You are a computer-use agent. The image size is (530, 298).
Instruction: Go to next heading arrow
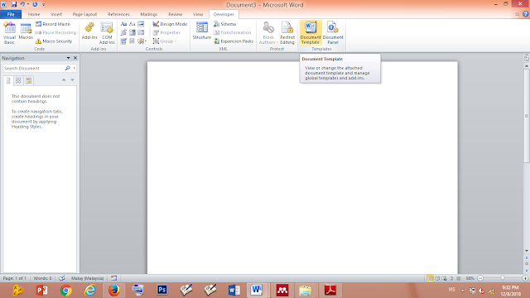[72, 80]
